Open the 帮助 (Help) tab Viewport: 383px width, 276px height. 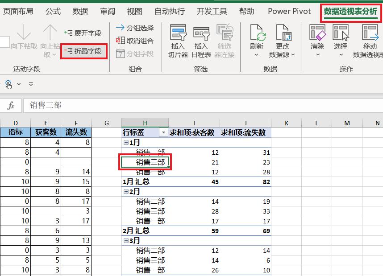[x=247, y=11]
